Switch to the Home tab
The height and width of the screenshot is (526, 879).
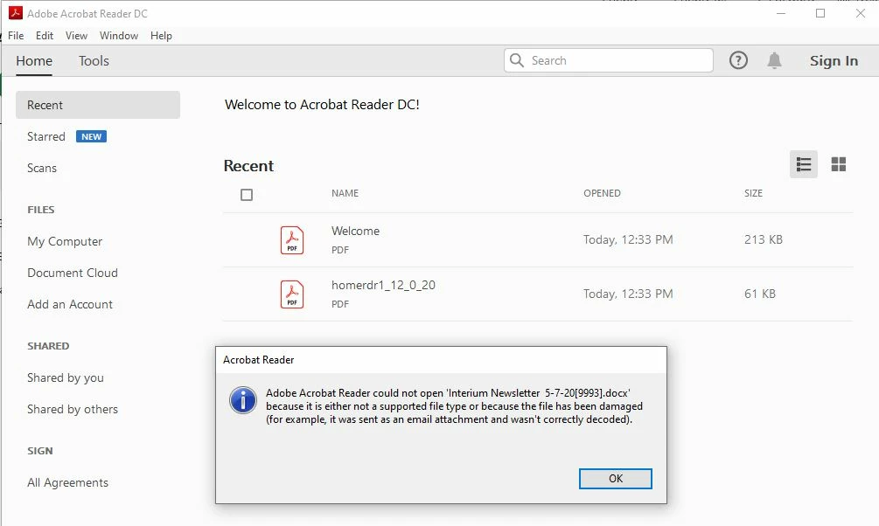tap(34, 61)
